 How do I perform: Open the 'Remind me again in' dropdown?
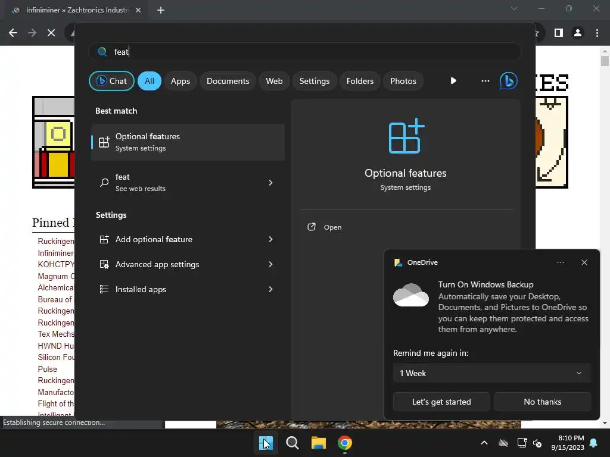[x=491, y=373]
